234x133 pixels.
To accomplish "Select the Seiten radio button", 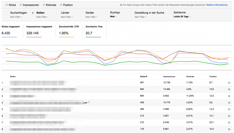I will pos(33,13).
